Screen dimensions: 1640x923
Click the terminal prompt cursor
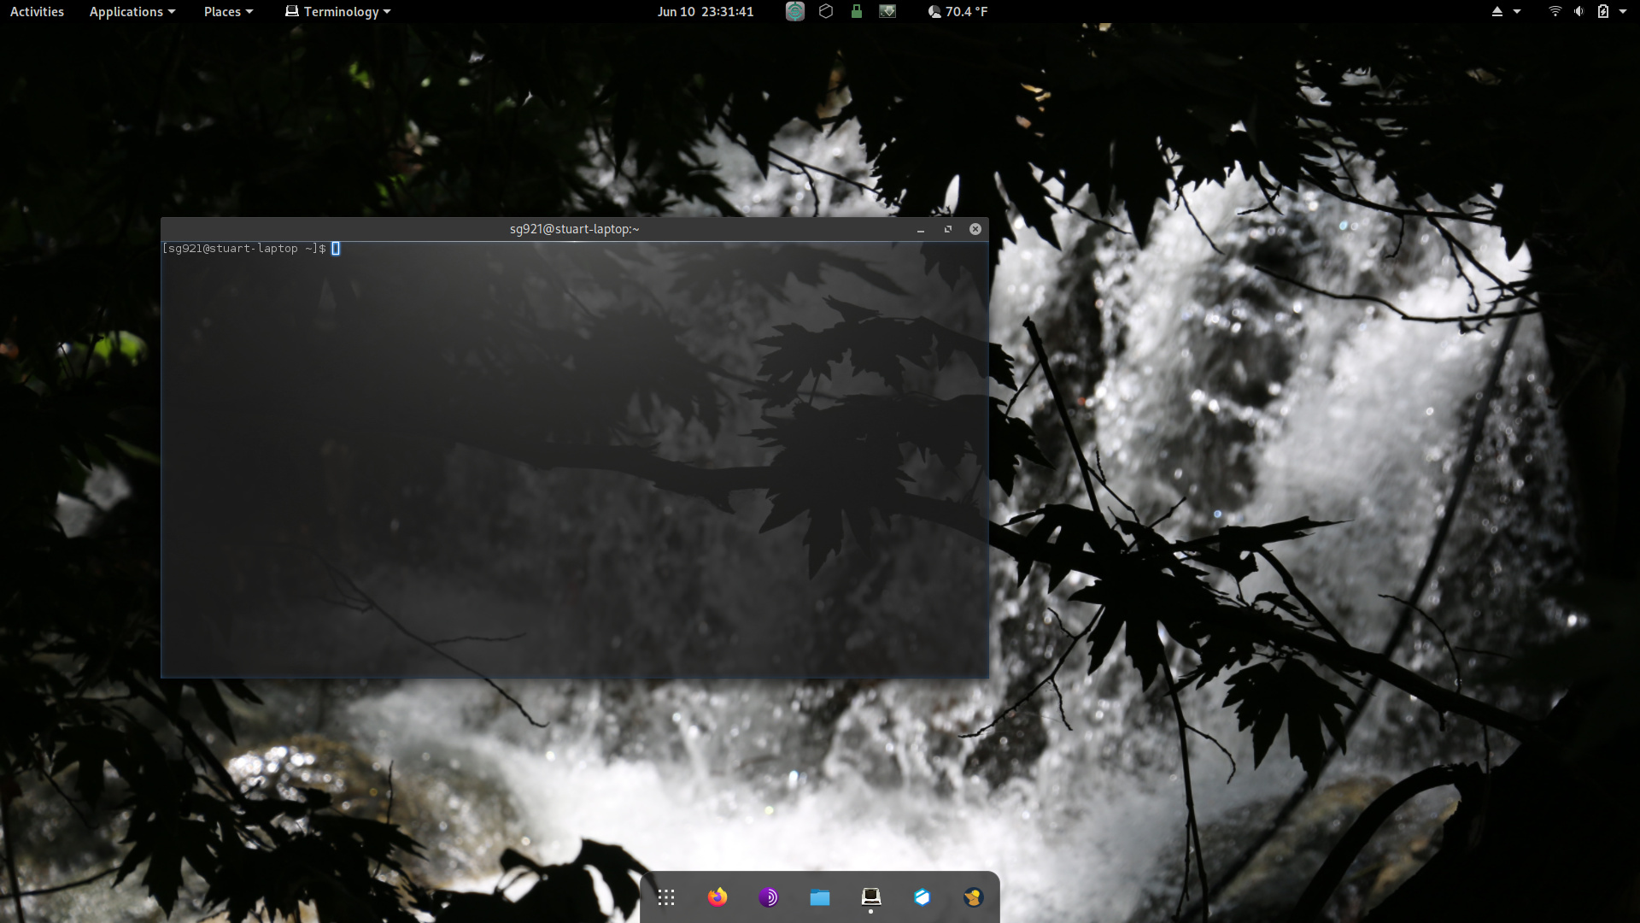coord(336,249)
